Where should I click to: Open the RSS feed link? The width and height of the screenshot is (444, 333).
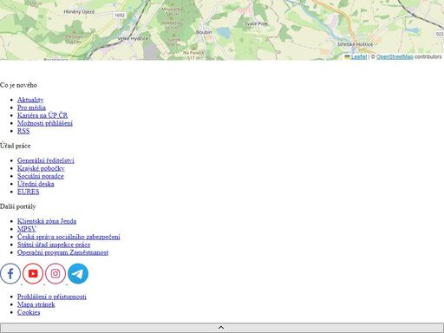tap(23, 131)
